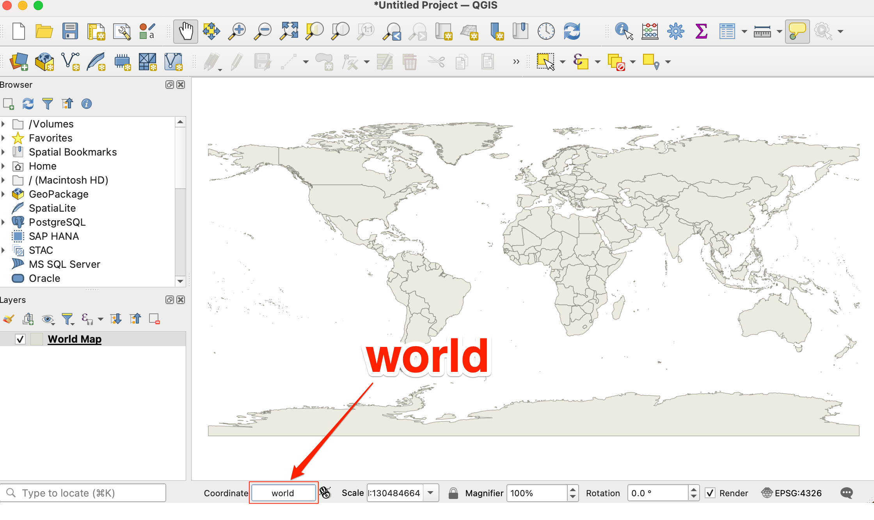Select the Pan Map hand tool
The width and height of the screenshot is (874, 520).
click(186, 31)
